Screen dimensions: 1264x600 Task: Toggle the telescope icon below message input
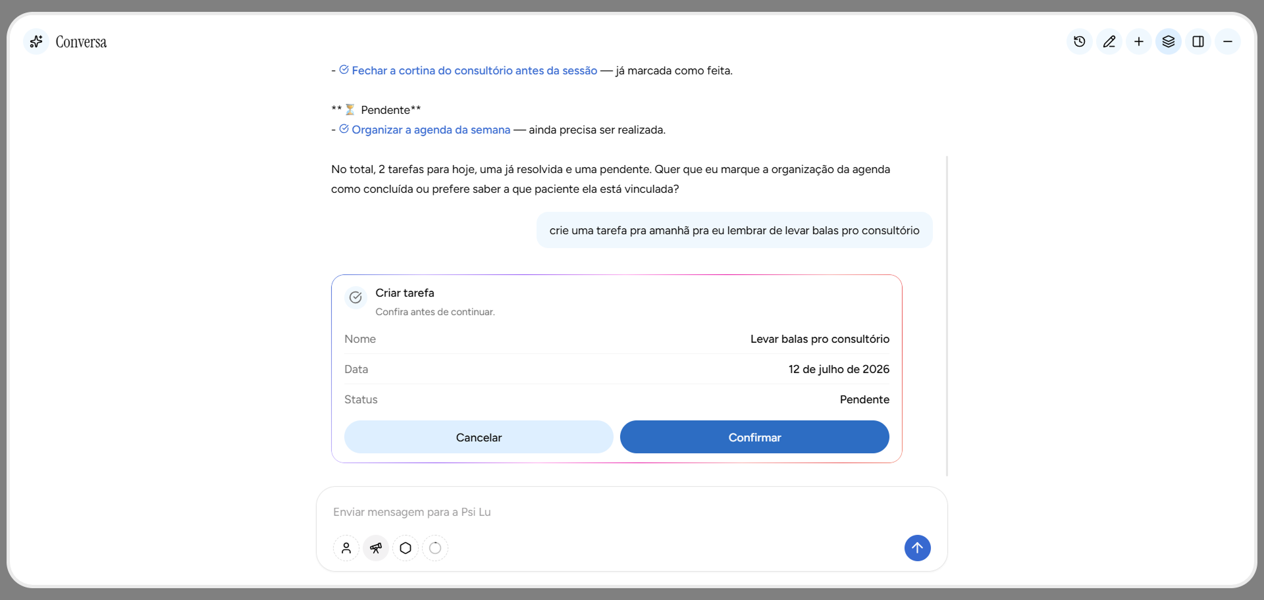pos(376,548)
